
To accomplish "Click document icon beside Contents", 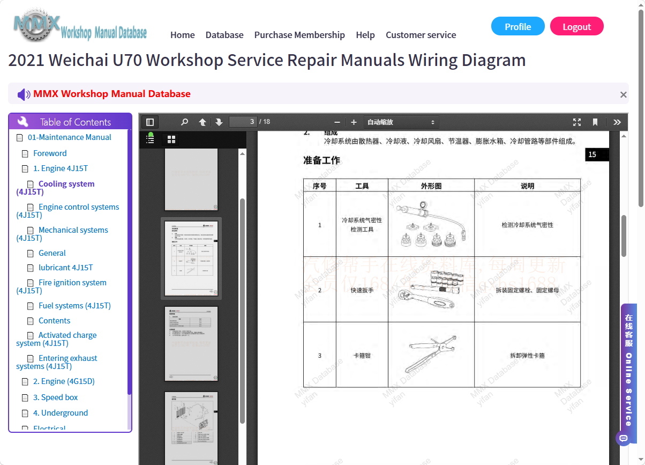I will pyautogui.click(x=30, y=321).
